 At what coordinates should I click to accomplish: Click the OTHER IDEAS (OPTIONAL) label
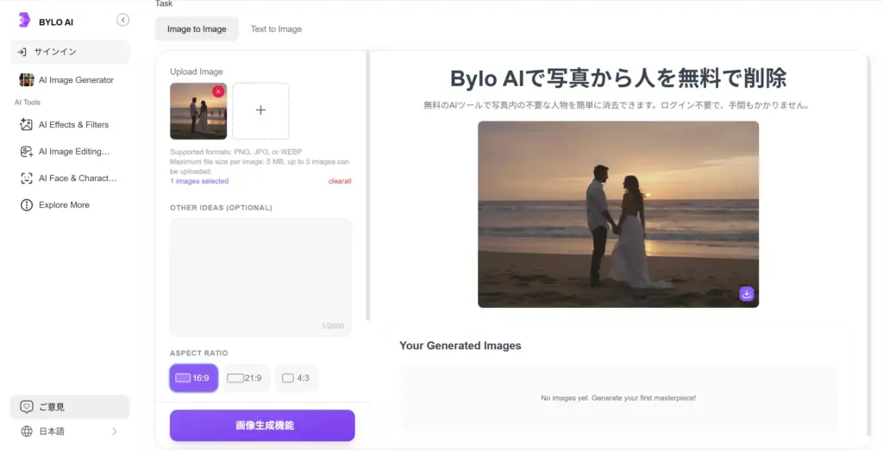[x=222, y=208]
